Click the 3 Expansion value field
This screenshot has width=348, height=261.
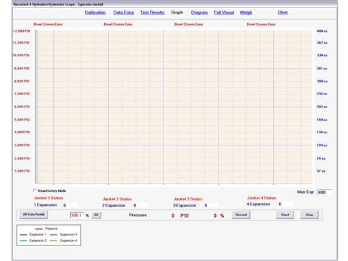click(211, 205)
